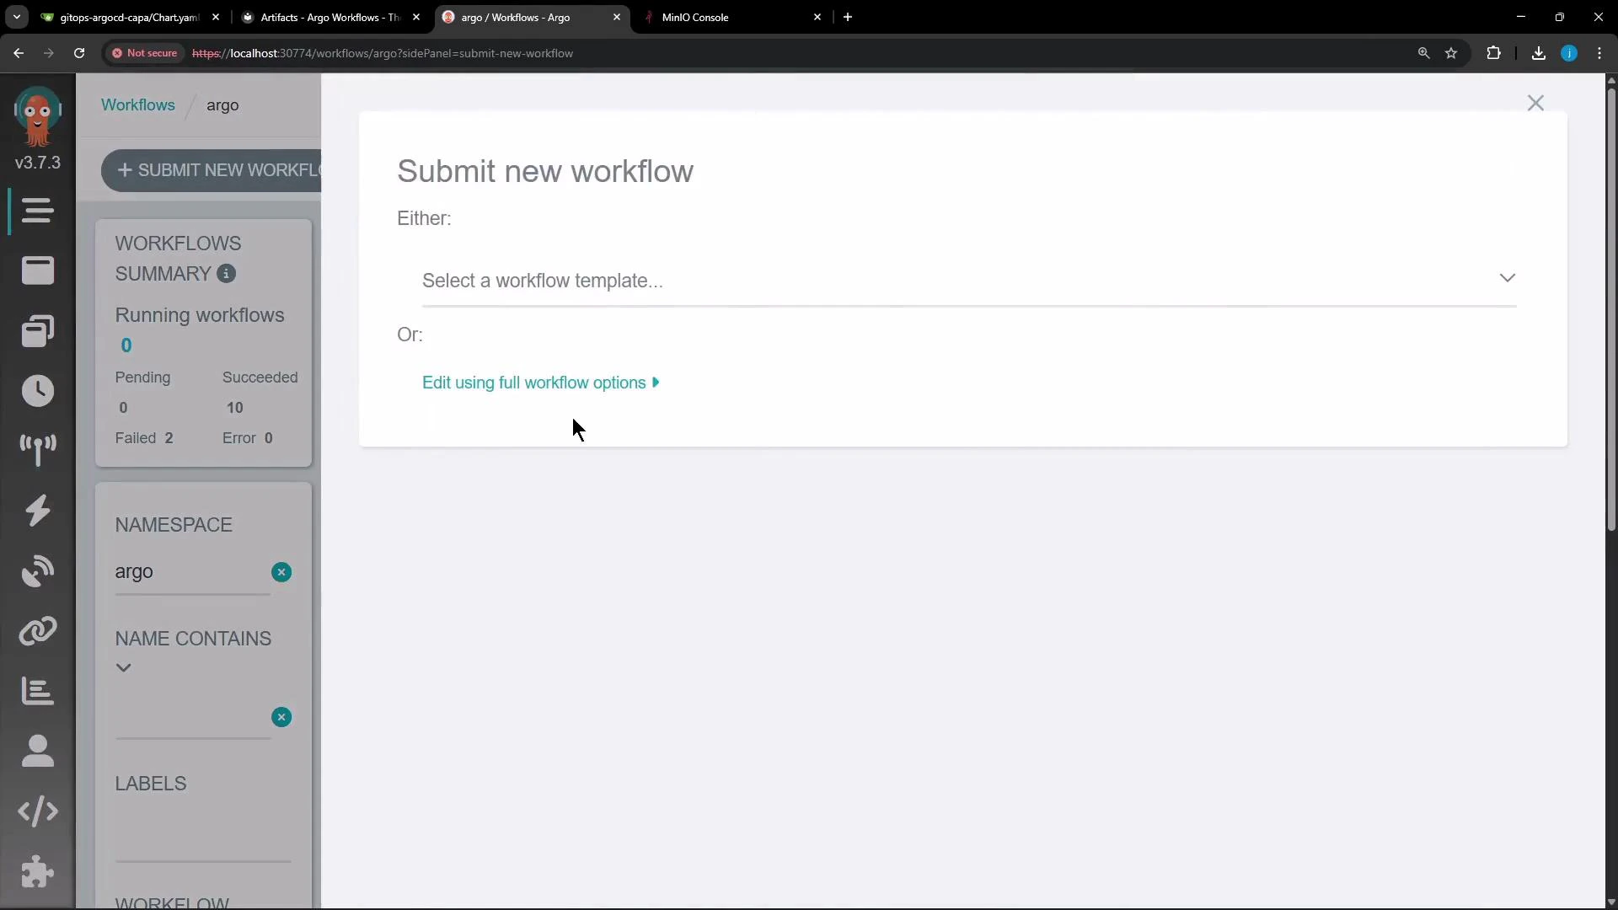This screenshot has width=1618, height=910.
Task: Expand the Name Contains chevron
Action: [123, 667]
